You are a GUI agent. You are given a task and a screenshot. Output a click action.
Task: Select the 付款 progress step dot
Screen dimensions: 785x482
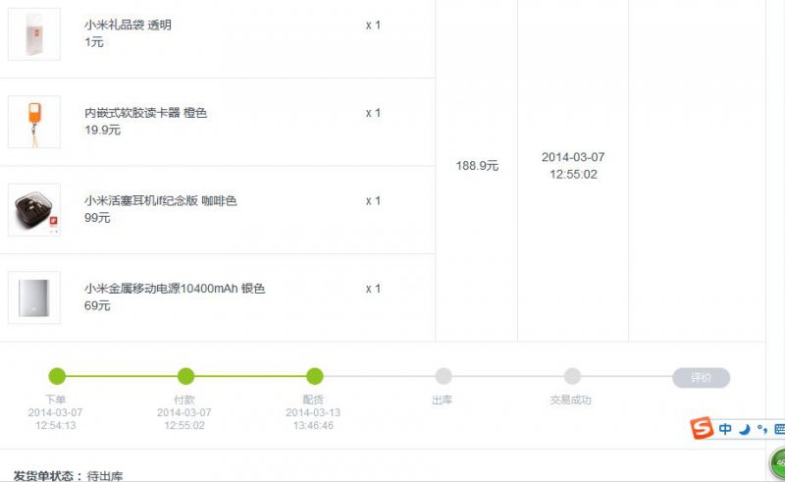(x=185, y=376)
